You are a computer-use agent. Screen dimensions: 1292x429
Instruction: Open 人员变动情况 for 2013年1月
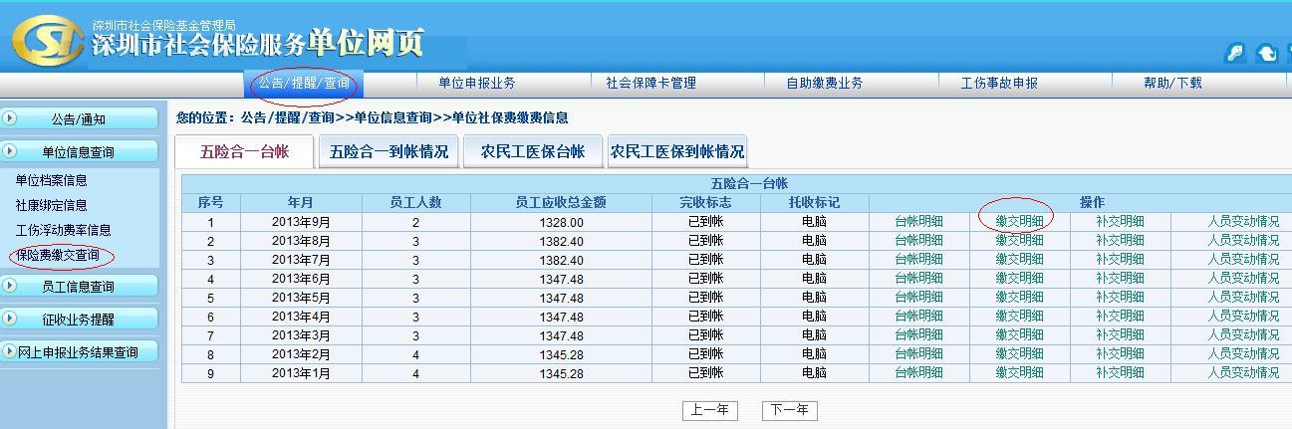(x=1243, y=373)
